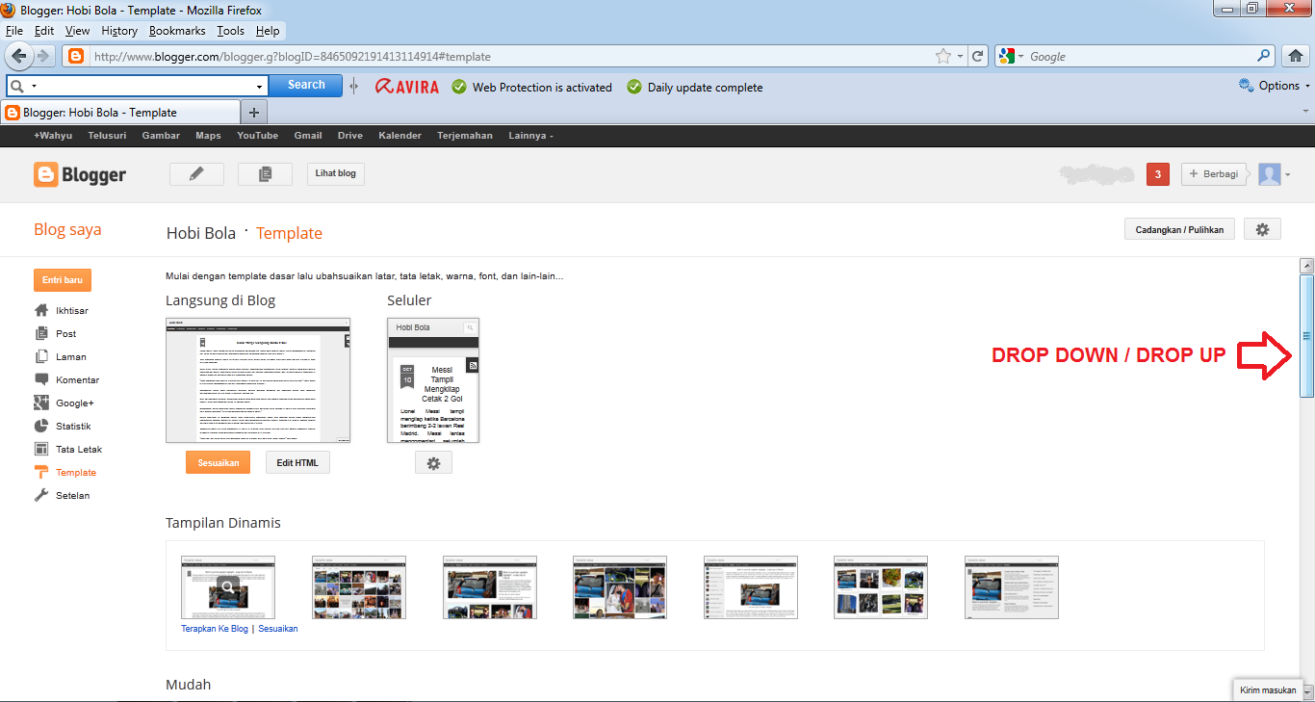Click the Terapkan Ke Blog link
1315x702 pixels.
pyautogui.click(x=215, y=629)
